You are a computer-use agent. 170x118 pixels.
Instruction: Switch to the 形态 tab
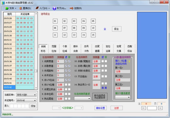43,51
